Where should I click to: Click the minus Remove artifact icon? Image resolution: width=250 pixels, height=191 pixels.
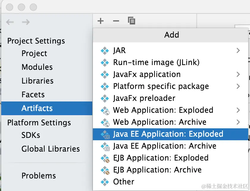[x=116, y=21]
